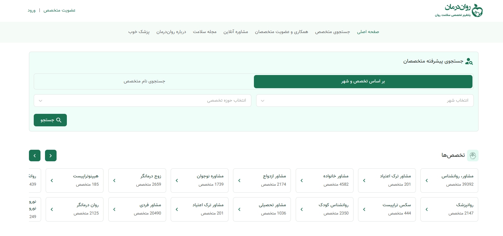Screen dimensions: 503x236
Task: Click the ورود login link
Action: [x=31, y=10]
